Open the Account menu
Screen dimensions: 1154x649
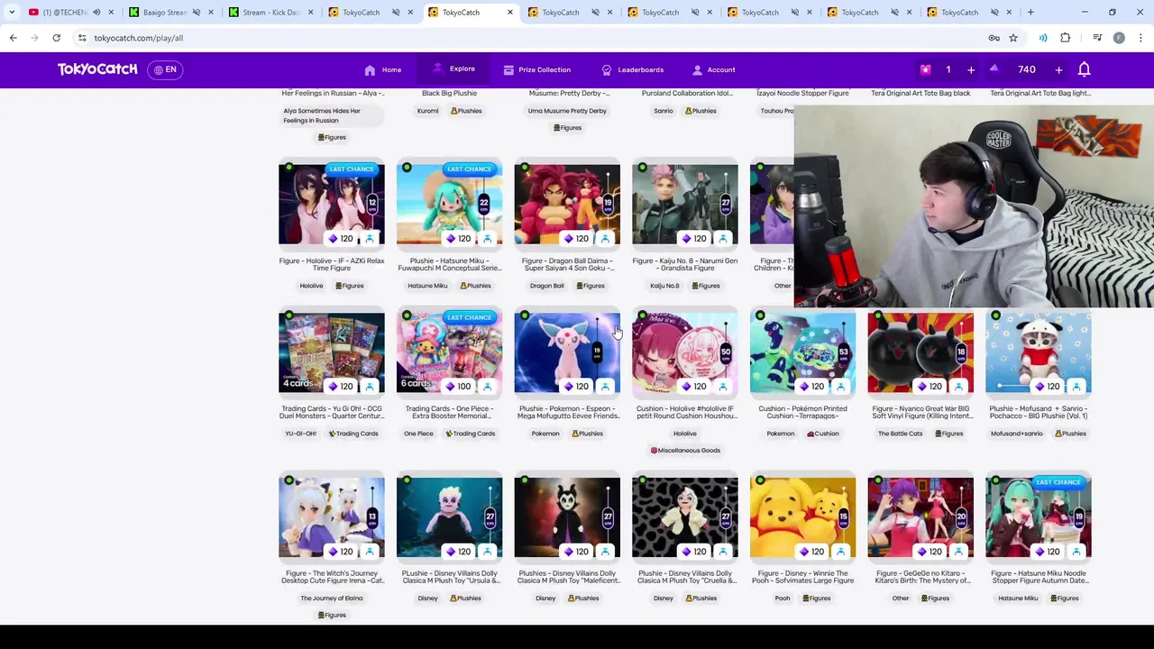[713, 69]
